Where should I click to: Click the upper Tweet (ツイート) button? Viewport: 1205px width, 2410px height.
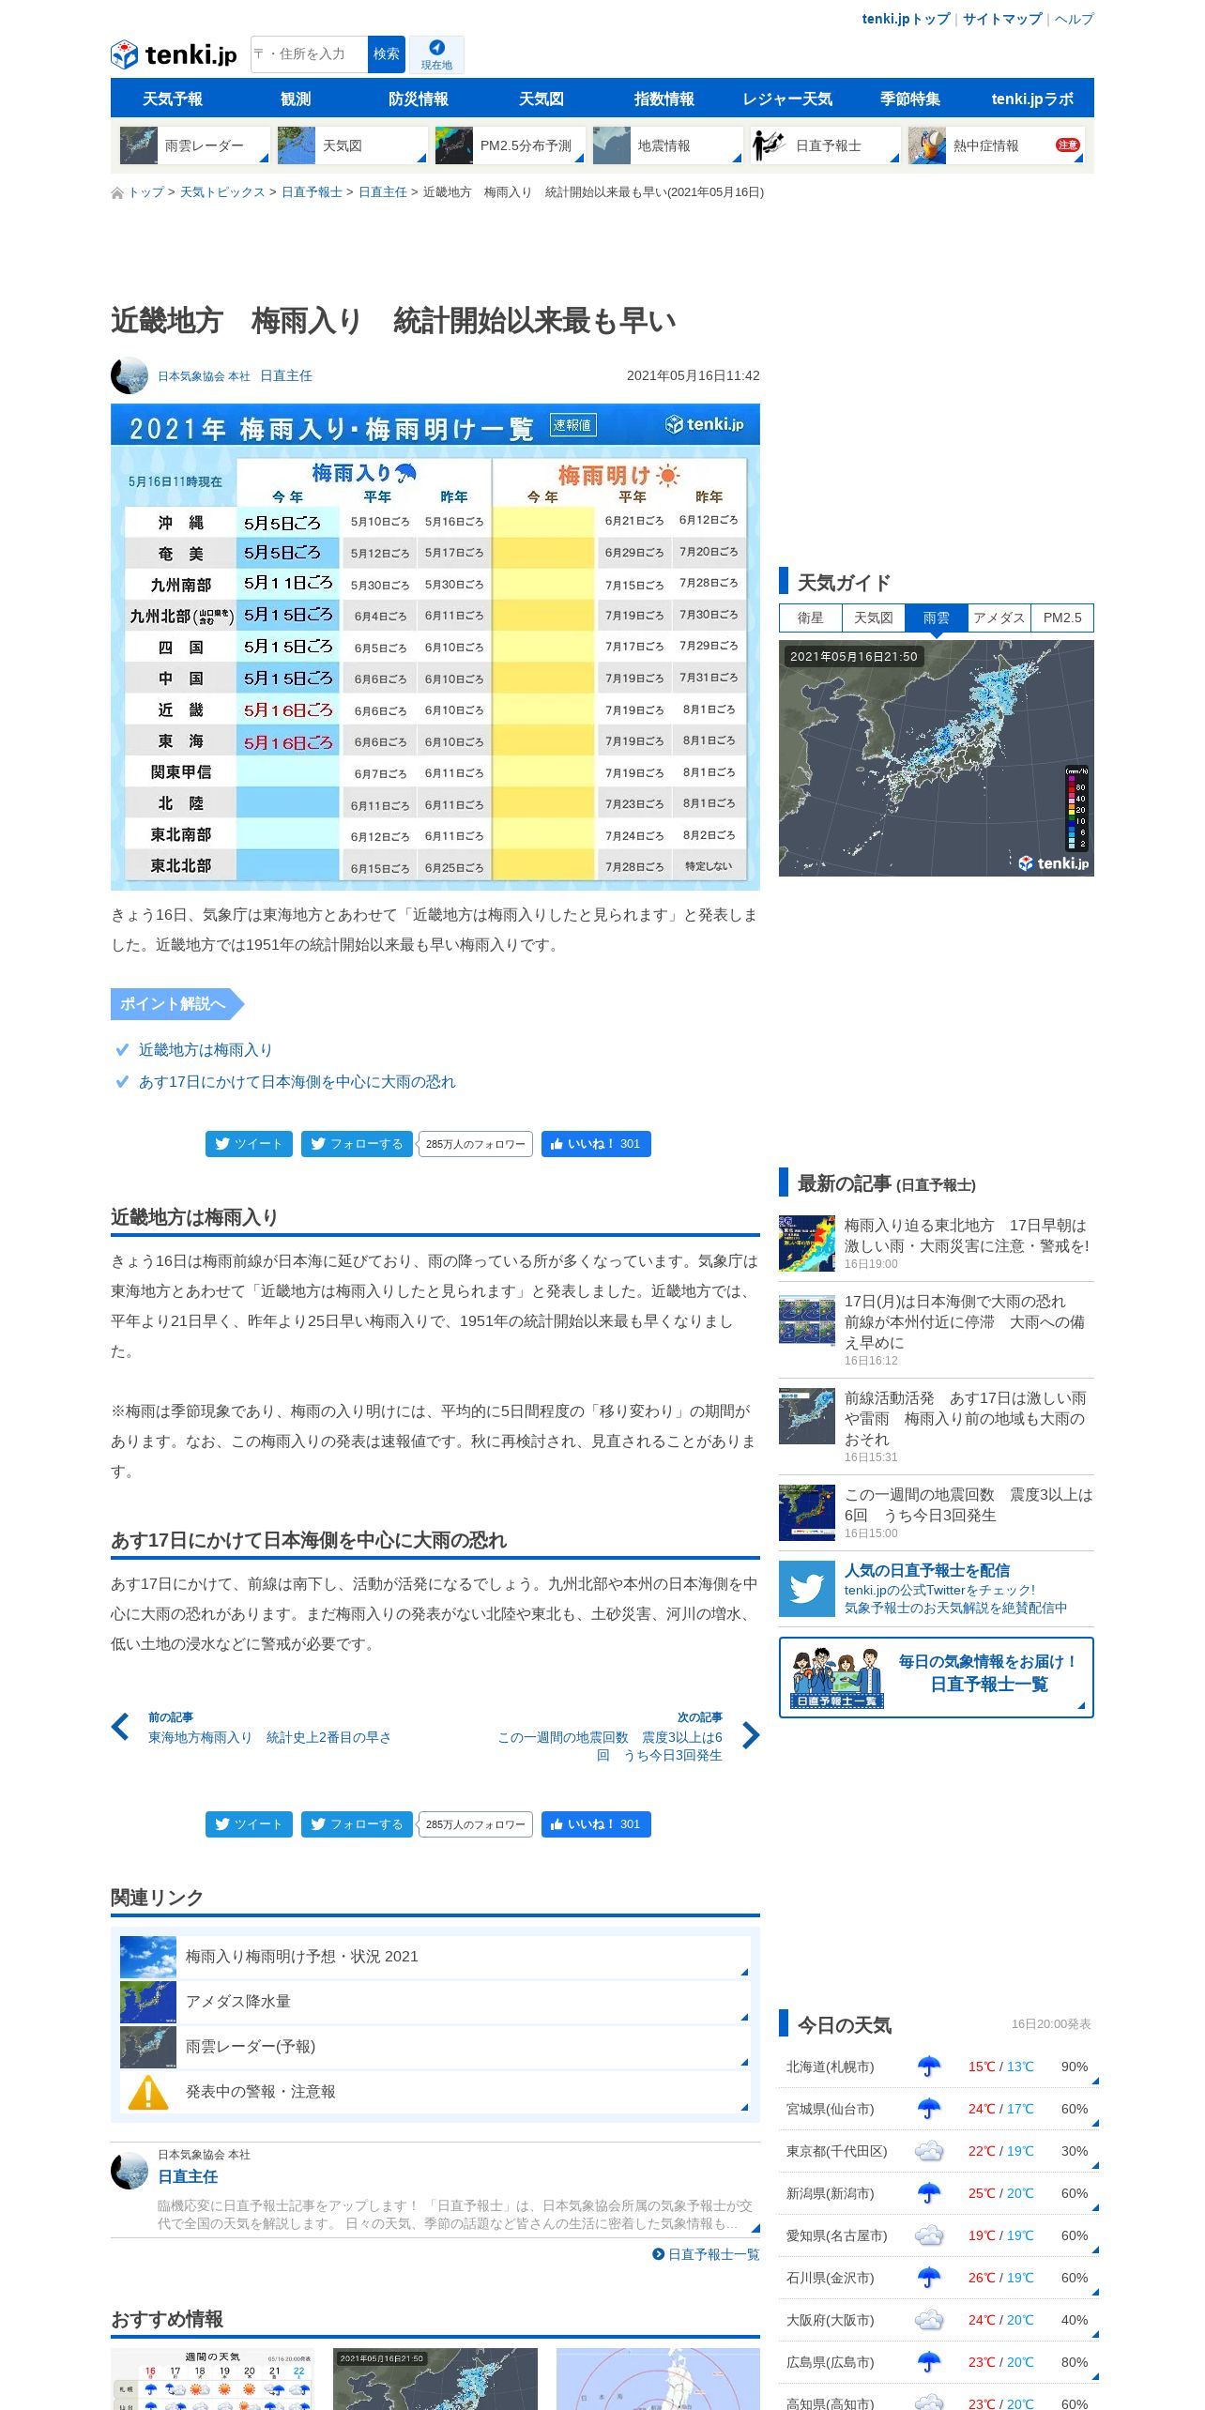tap(249, 1144)
